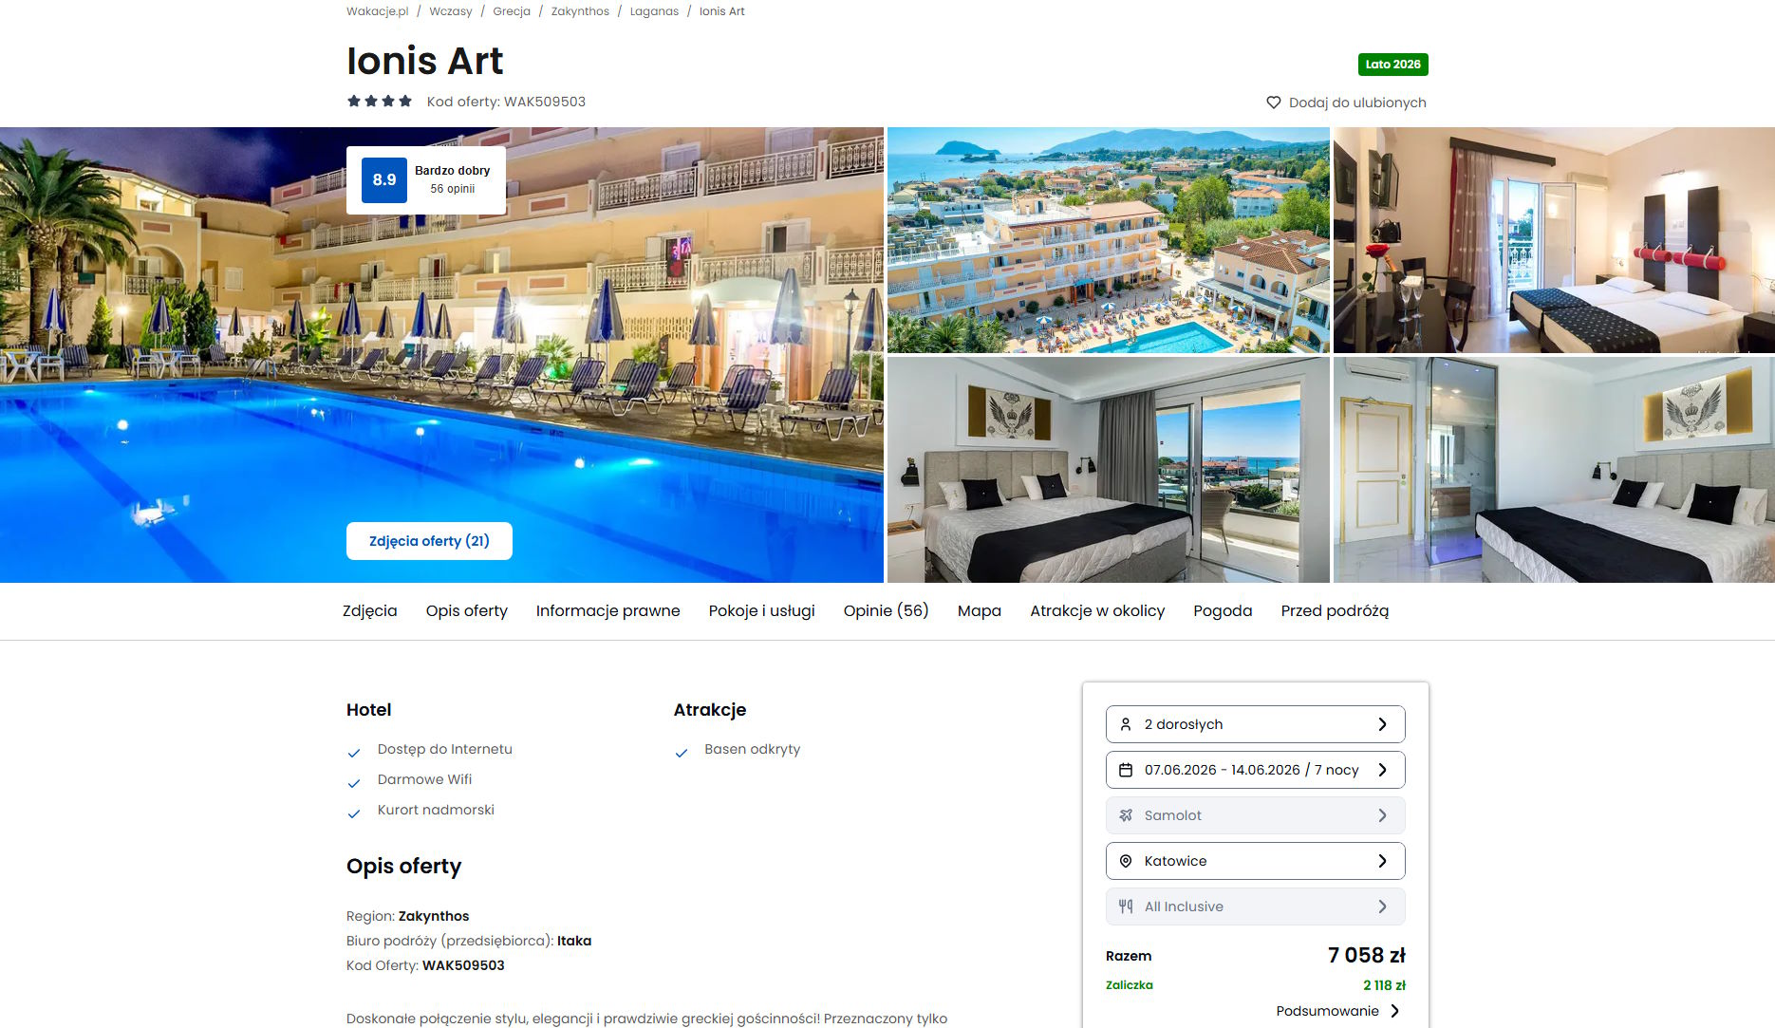Click the heart icon to add to favorites
1775x1028 pixels.
(x=1274, y=103)
